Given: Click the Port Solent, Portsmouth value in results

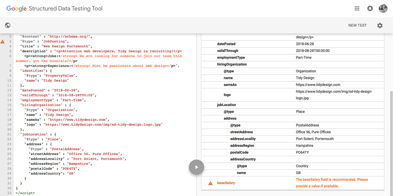Looking at the screenshot, I should 315,138.
